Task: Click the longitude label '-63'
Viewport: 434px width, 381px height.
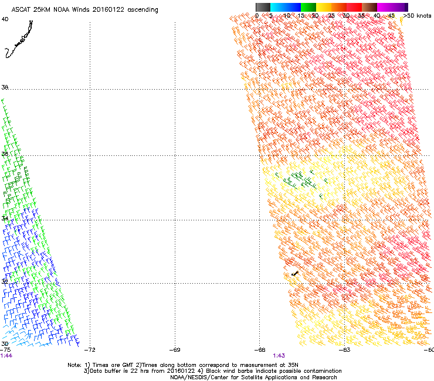Action: 345,350
